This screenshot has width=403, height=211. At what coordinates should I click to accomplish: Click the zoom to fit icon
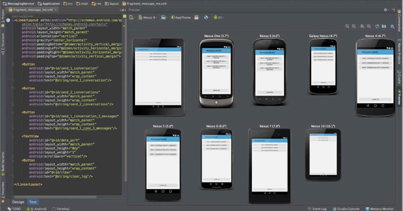click(x=347, y=27)
